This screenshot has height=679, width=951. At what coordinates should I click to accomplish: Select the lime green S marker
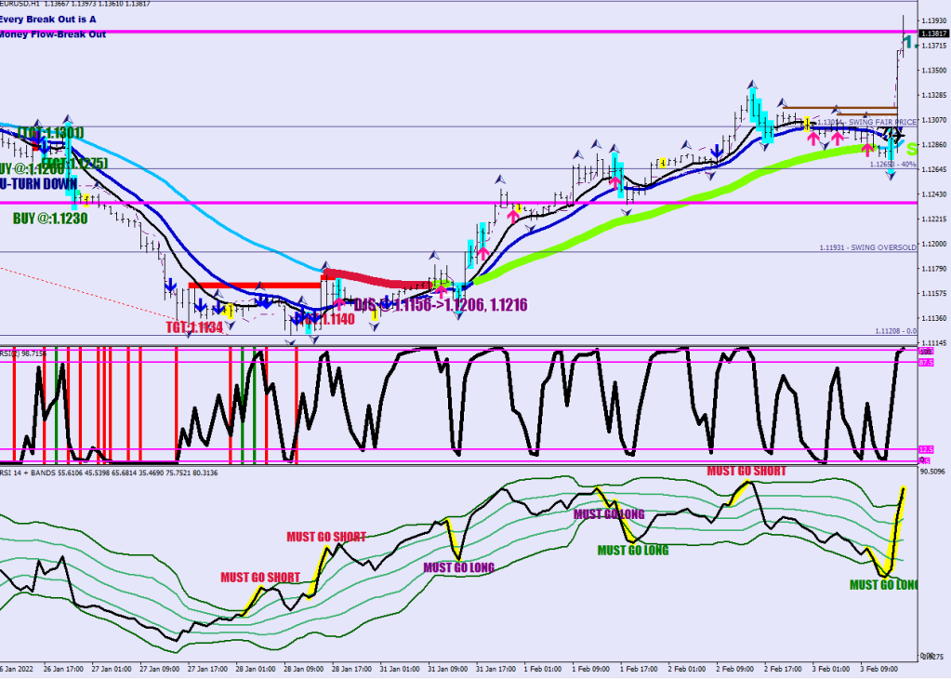click(x=911, y=149)
